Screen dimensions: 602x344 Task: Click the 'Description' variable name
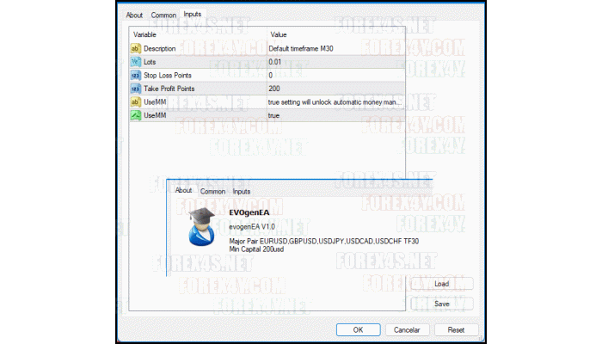(x=160, y=48)
